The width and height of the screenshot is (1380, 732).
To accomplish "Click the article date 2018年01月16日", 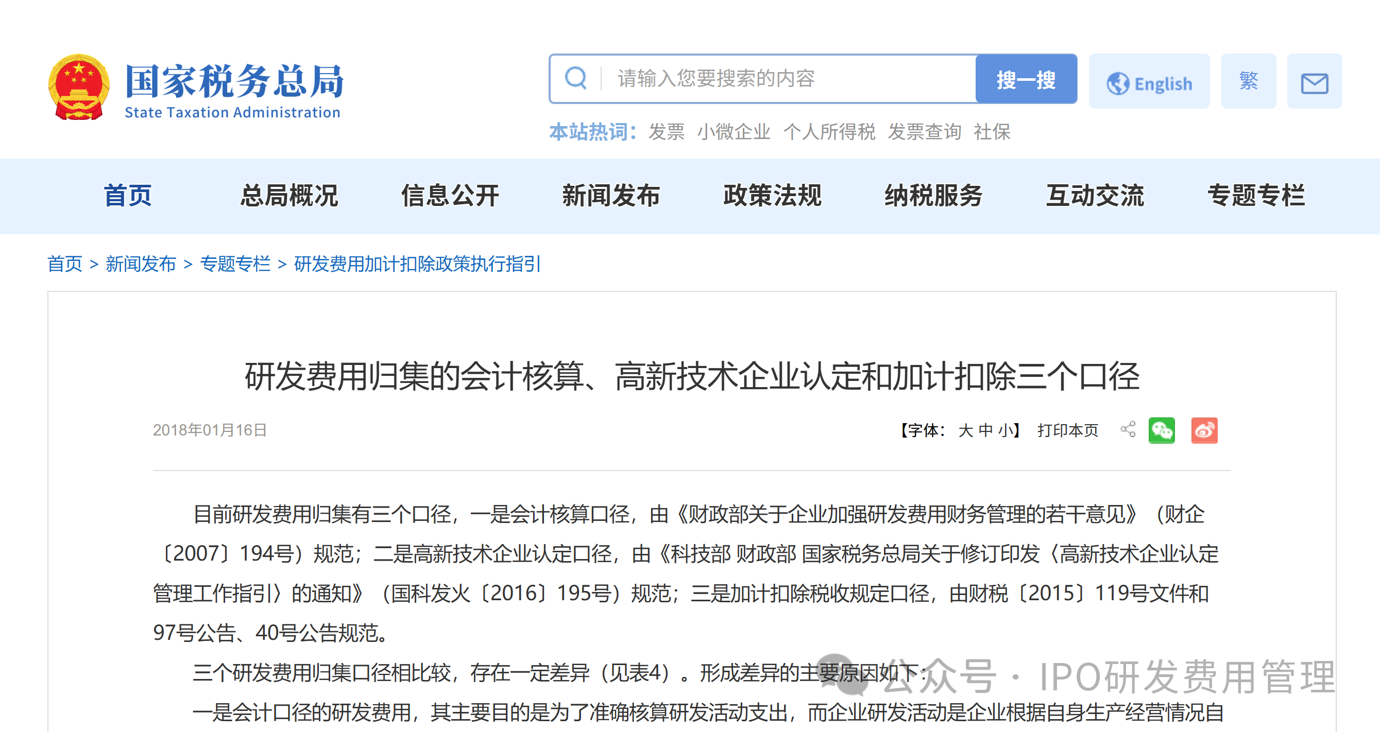I will tap(210, 430).
